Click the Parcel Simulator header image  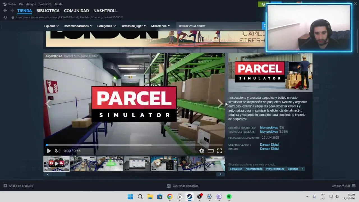[x=270, y=73]
